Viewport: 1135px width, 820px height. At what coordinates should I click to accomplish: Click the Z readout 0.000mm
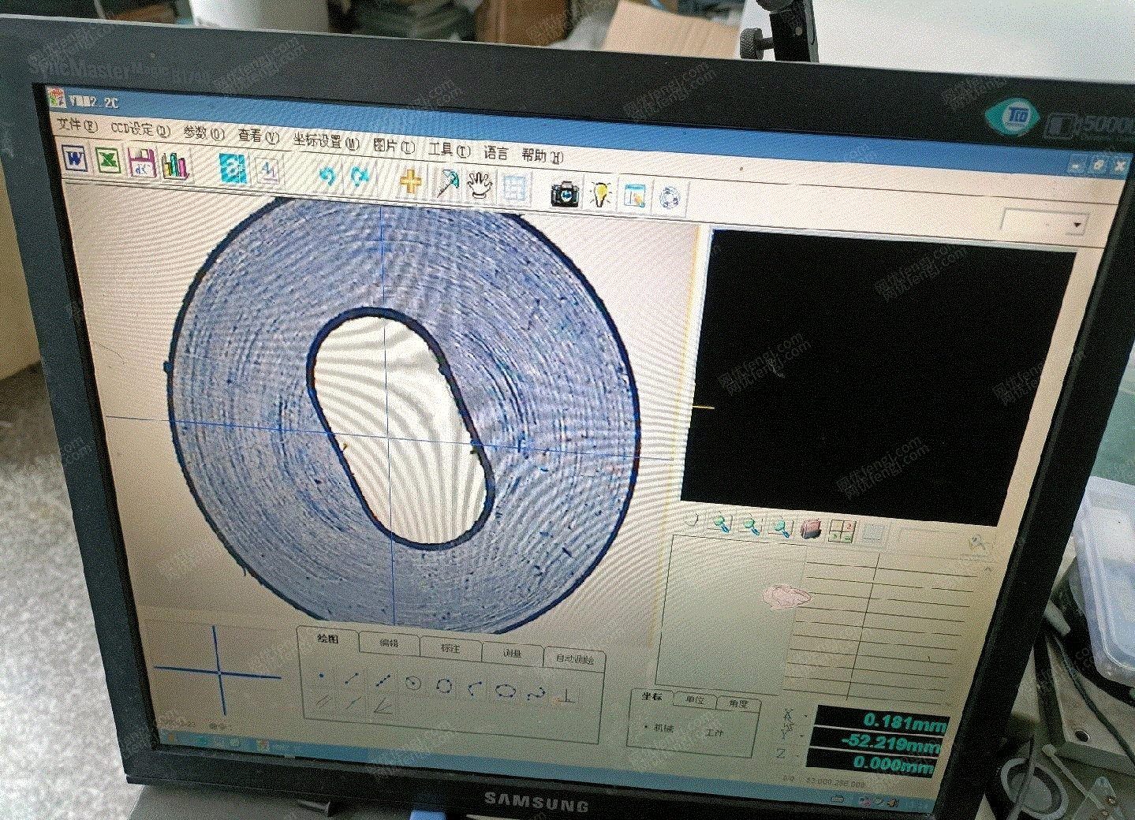coord(872,763)
